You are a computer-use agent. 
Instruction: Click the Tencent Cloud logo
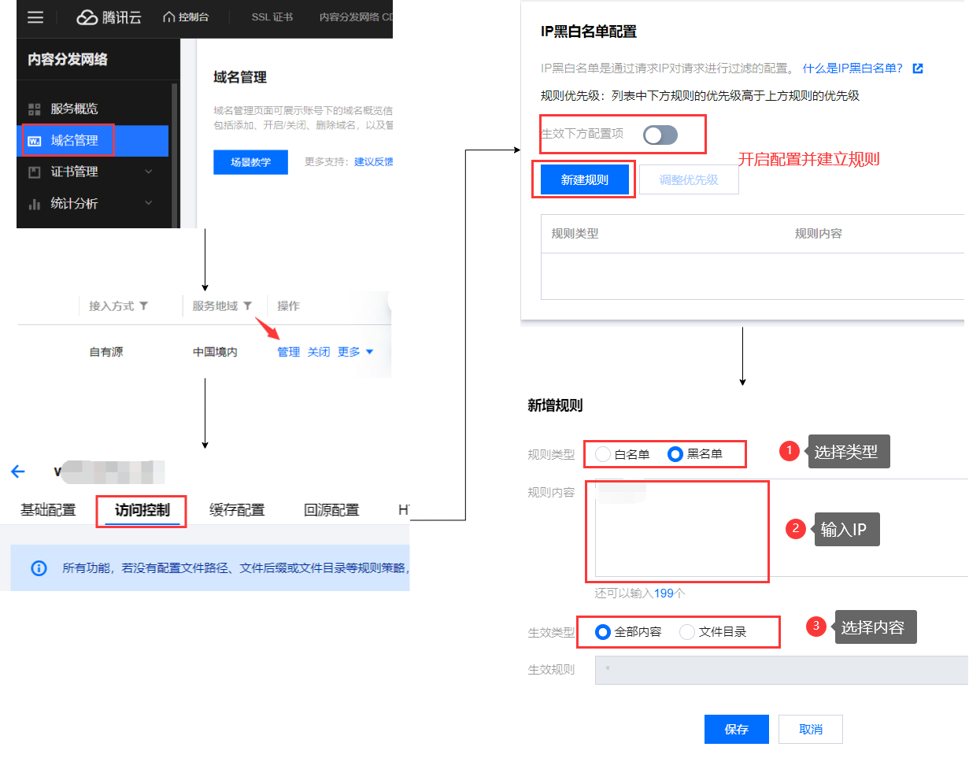point(109,17)
